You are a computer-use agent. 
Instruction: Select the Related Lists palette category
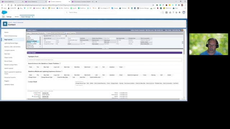30,46
